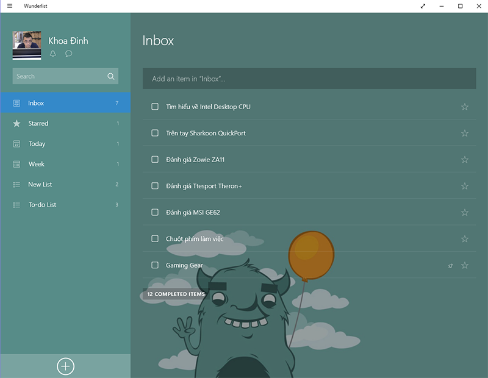Star the Tìm hiểu về Intel Desktop CPU task
This screenshot has width=488, height=378.
pos(465,107)
